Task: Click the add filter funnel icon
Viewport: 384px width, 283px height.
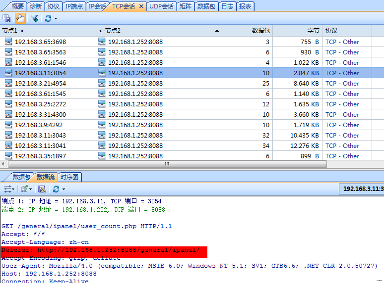Action: pyautogui.click(x=35, y=19)
